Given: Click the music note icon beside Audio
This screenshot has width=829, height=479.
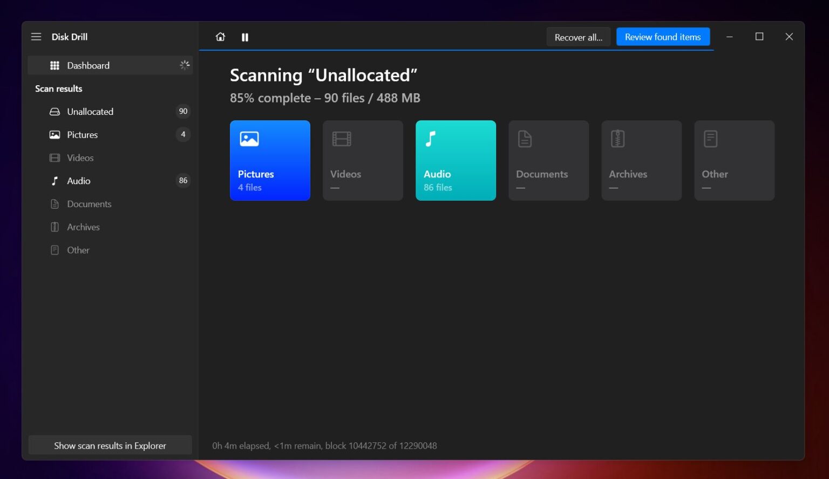Looking at the screenshot, I should click(55, 181).
